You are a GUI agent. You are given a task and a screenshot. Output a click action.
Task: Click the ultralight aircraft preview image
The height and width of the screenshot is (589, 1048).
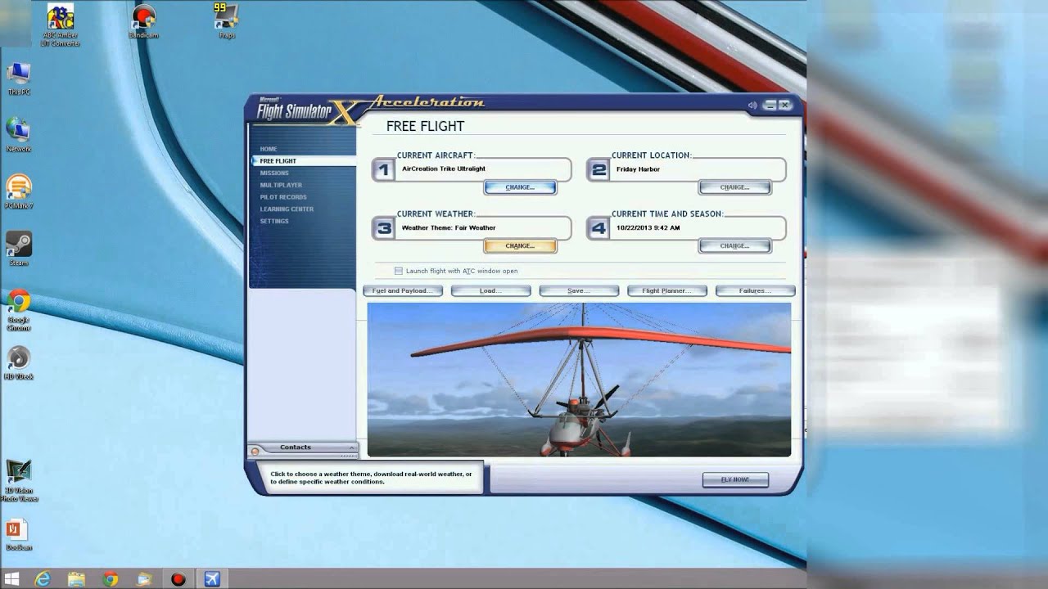click(x=579, y=380)
